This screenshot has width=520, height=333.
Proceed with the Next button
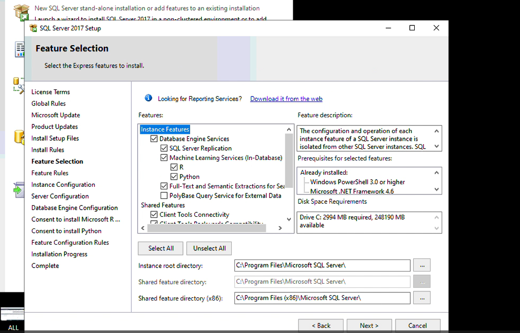[369, 325]
